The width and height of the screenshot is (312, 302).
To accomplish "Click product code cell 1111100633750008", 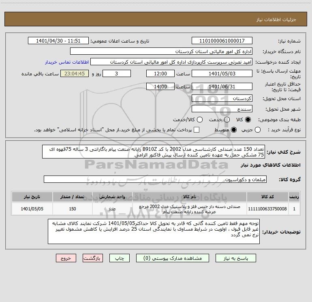I will click(x=267, y=209).
